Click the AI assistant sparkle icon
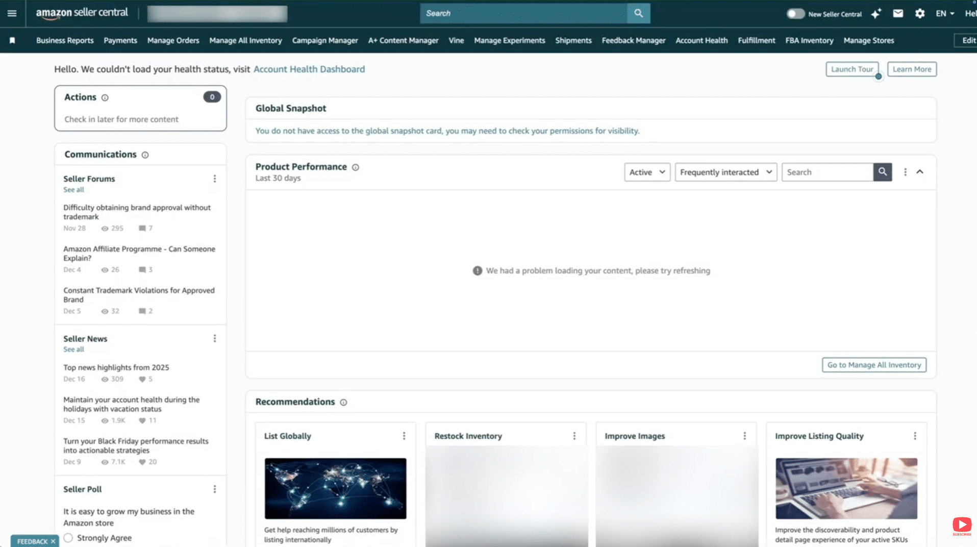The height and width of the screenshot is (547, 977). [876, 14]
